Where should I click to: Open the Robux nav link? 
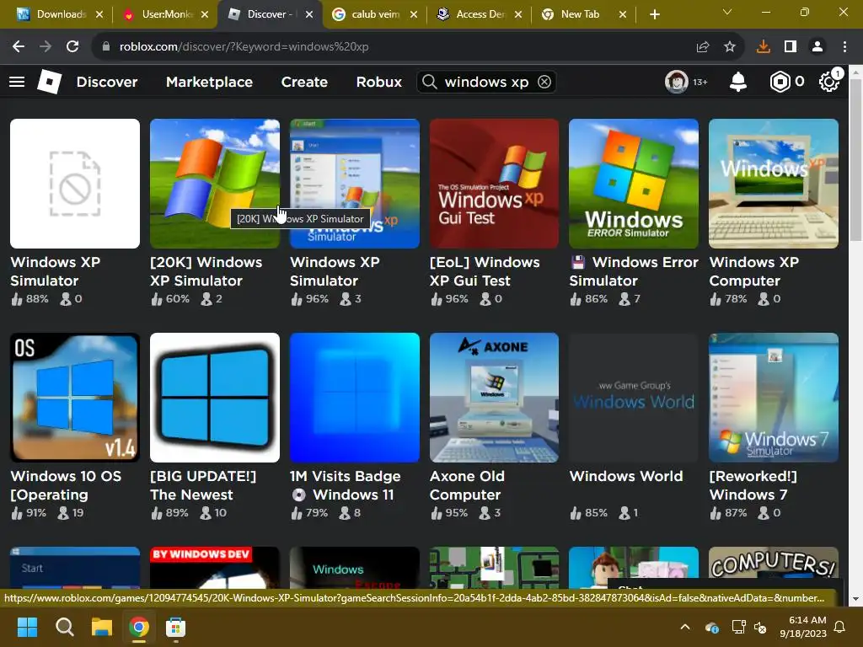pos(378,82)
